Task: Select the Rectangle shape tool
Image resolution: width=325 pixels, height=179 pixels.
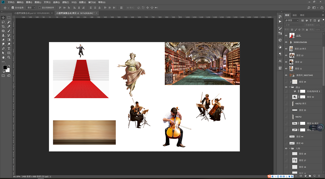Action: [x=9, y=53]
